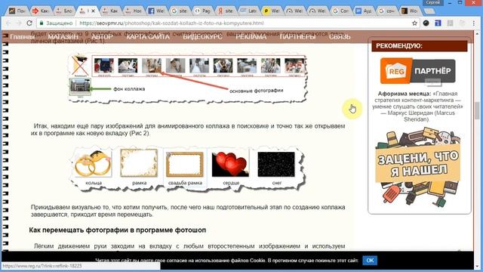Click the crossed-out file thumbnail
483x272 pixels.
(x=80, y=66)
